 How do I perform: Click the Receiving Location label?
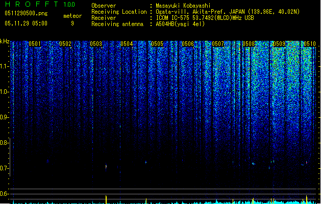click(x=119, y=12)
